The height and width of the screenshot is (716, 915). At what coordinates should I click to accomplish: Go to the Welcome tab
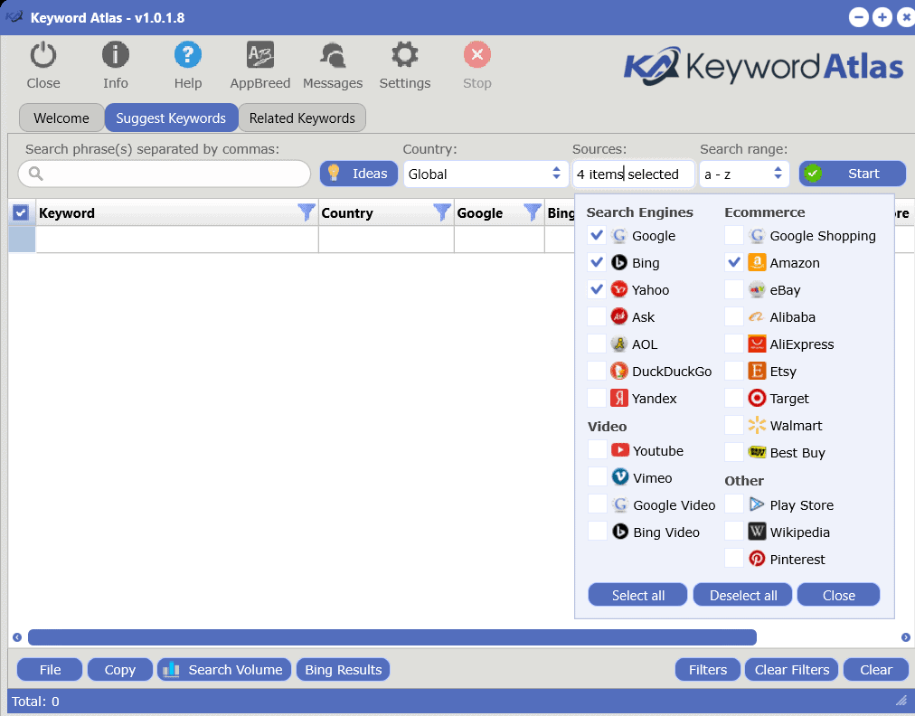click(61, 118)
